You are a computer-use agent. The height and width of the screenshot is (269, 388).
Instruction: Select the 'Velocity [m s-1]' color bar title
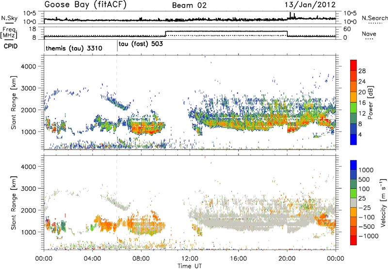point(383,202)
